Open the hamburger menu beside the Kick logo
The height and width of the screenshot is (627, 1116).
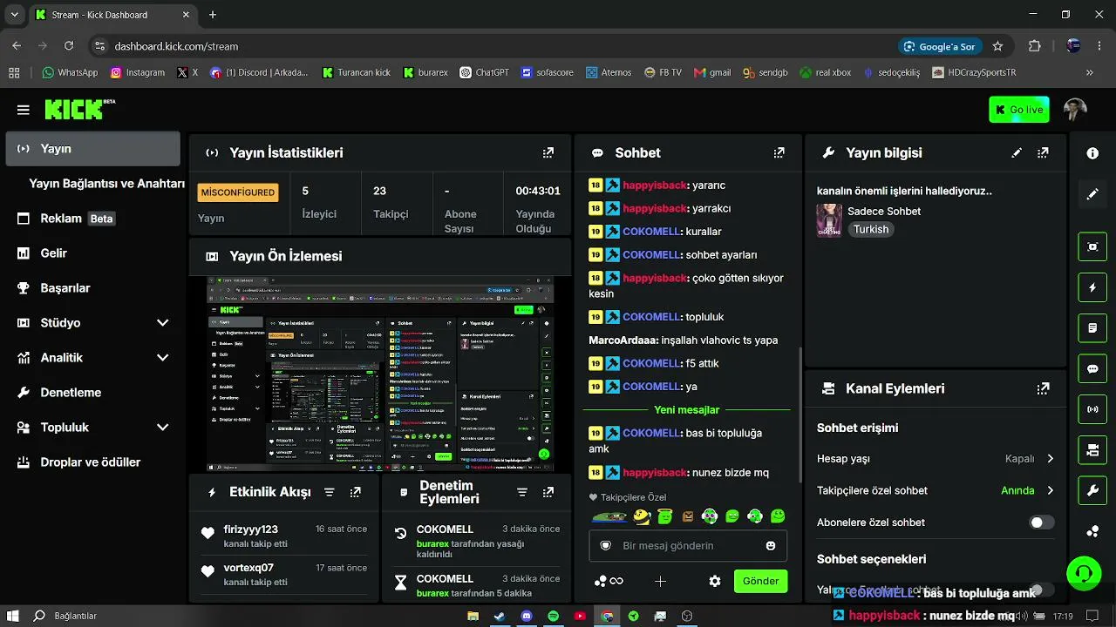point(24,110)
